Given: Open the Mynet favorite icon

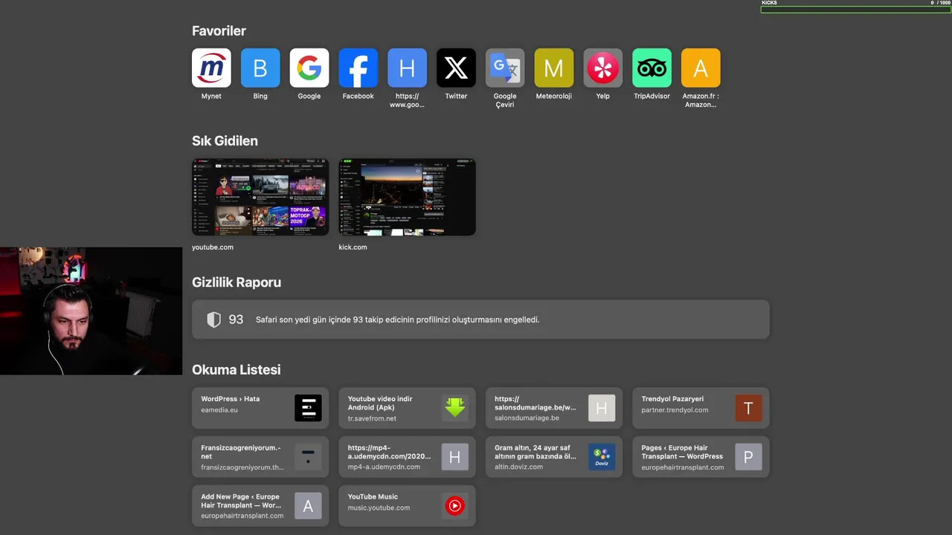Looking at the screenshot, I should 211,68.
